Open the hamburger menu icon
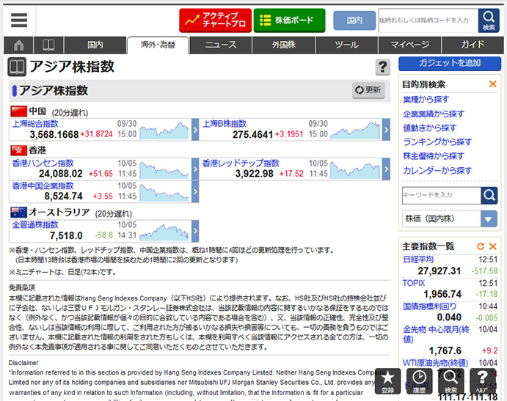This screenshot has height=401, width=507. (x=19, y=20)
